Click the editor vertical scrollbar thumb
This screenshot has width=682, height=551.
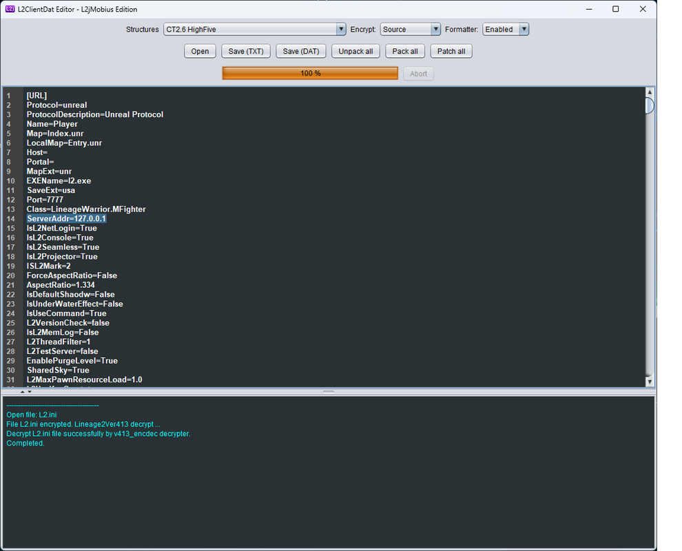click(x=650, y=105)
